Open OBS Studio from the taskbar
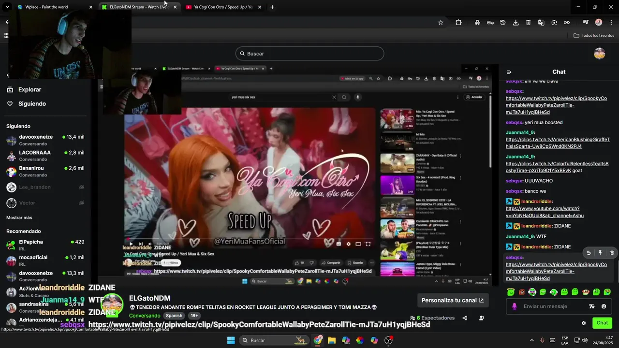The width and height of the screenshot is (619, 348). (388, 340)
